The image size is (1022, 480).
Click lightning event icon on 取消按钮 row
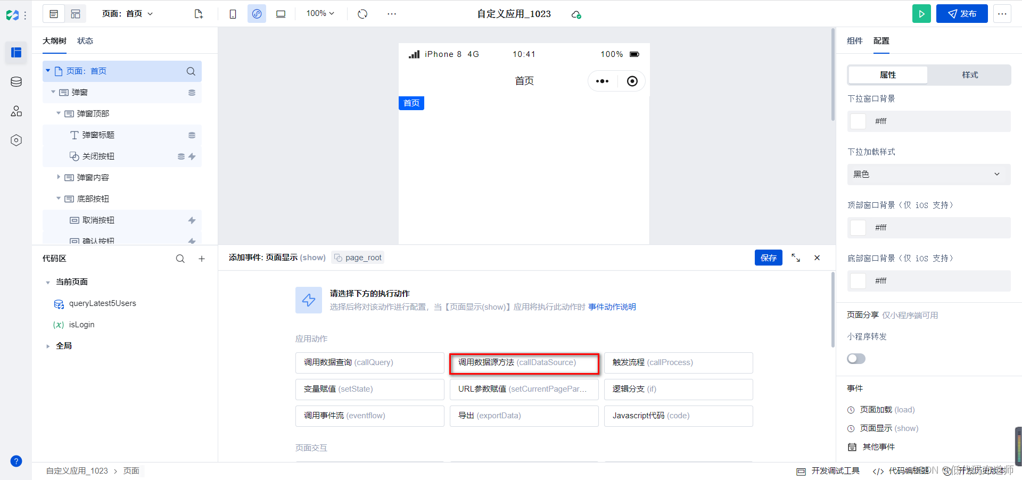(x=192, y=220)
